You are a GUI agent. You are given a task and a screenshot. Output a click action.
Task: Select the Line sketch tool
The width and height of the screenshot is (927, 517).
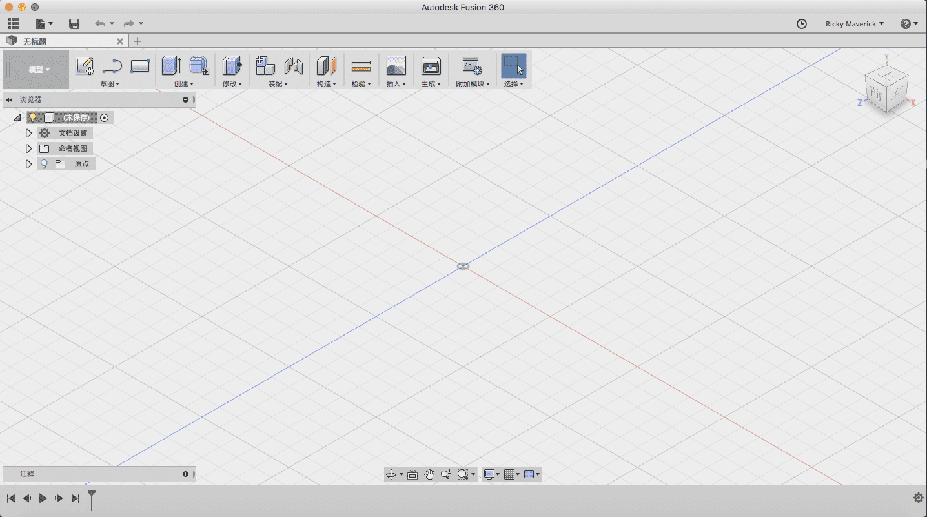coord(112,65)
